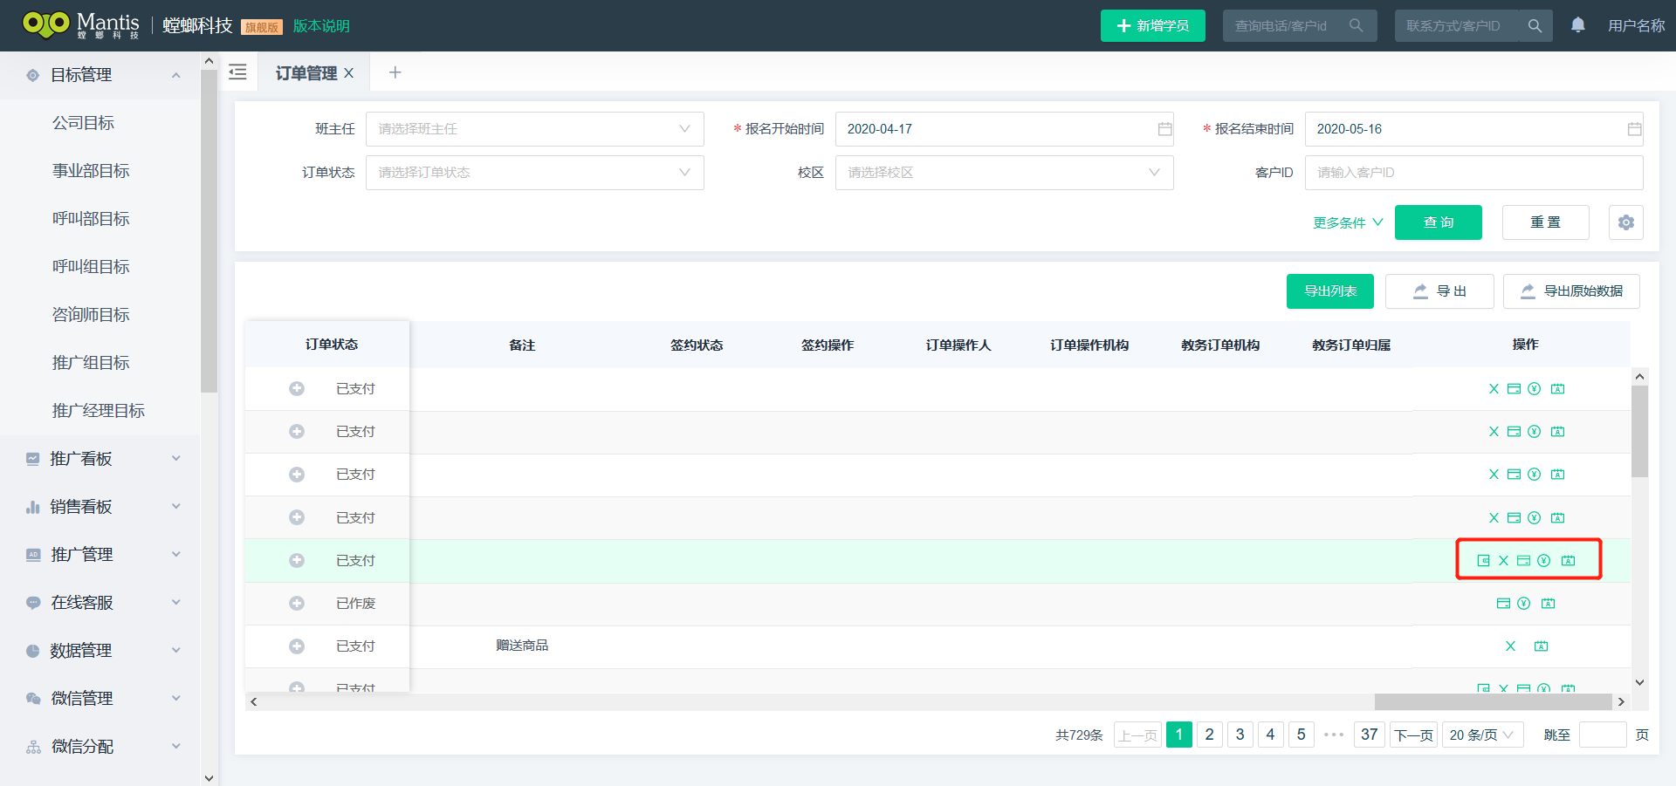Open 数据管理 in the sidebar
Viewport: 1676px width, 786px height.
click(x=100, y=651)
